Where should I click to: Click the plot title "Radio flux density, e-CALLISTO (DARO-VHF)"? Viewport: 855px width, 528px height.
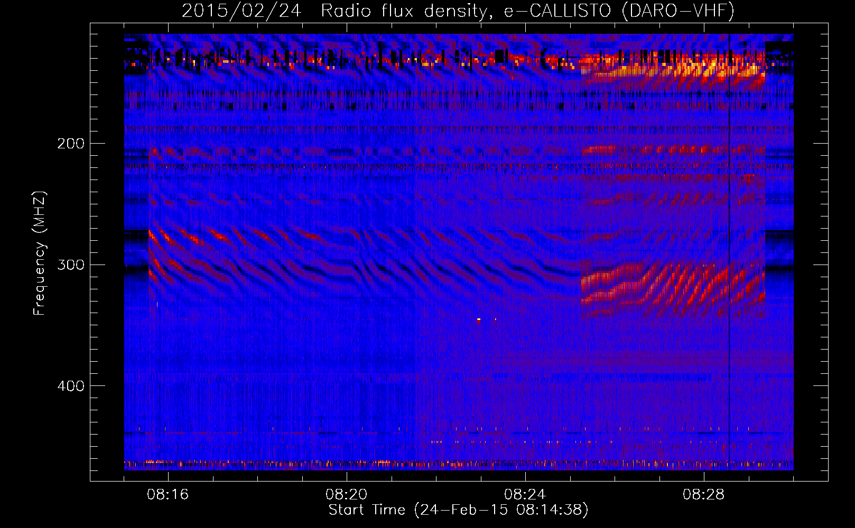pyautogui.click(x=528, y=11)
